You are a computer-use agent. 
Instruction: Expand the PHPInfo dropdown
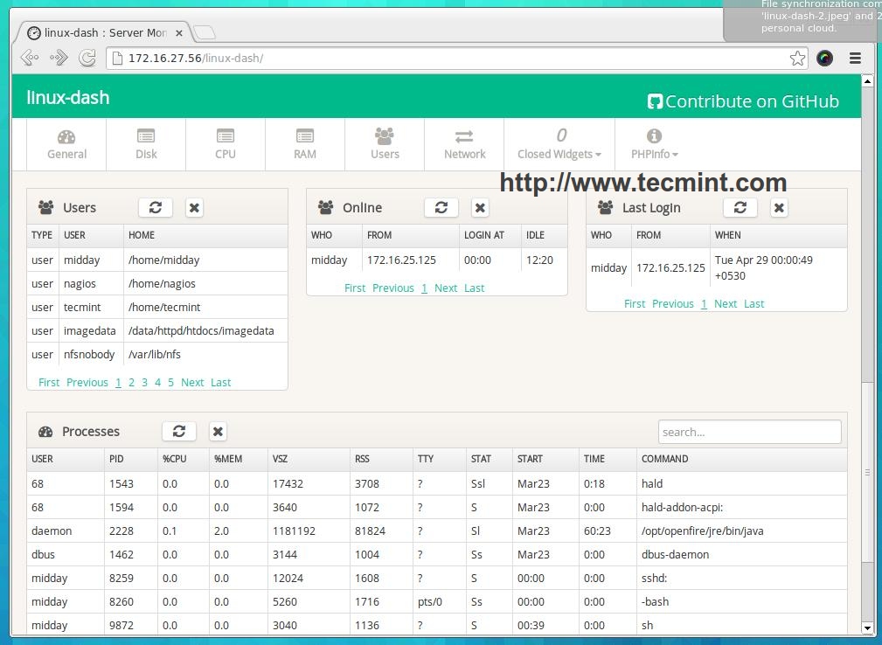point(654,144)
